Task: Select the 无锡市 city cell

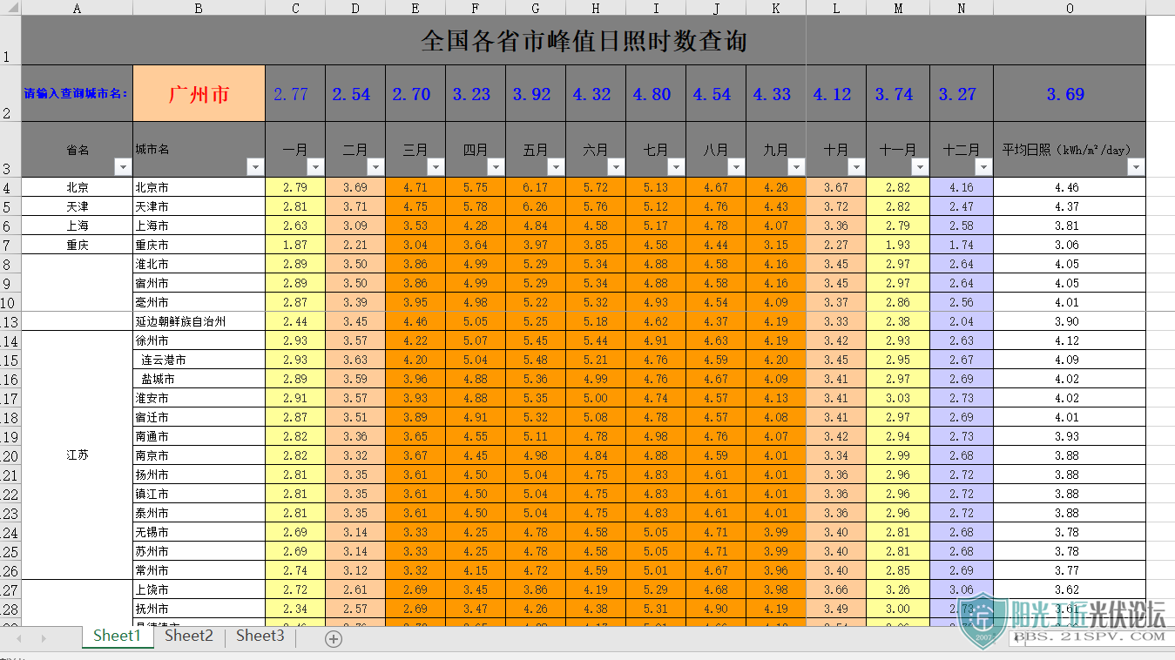Action: 199,532
